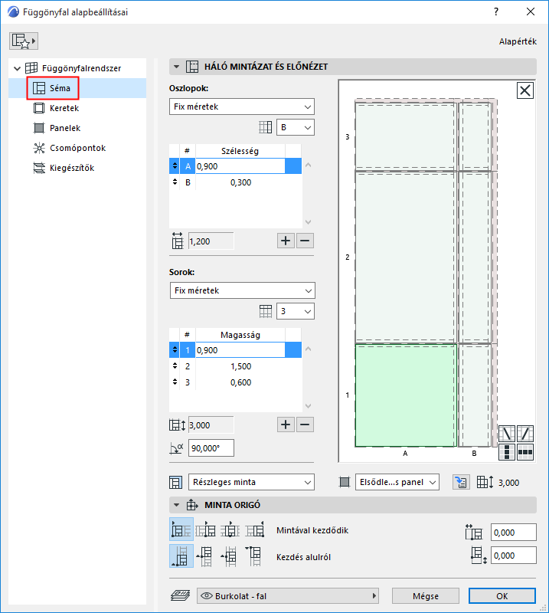This screenshot has height=613, width=549.
Task: Click the reorder handle for column A
Action: pos(175,166)
